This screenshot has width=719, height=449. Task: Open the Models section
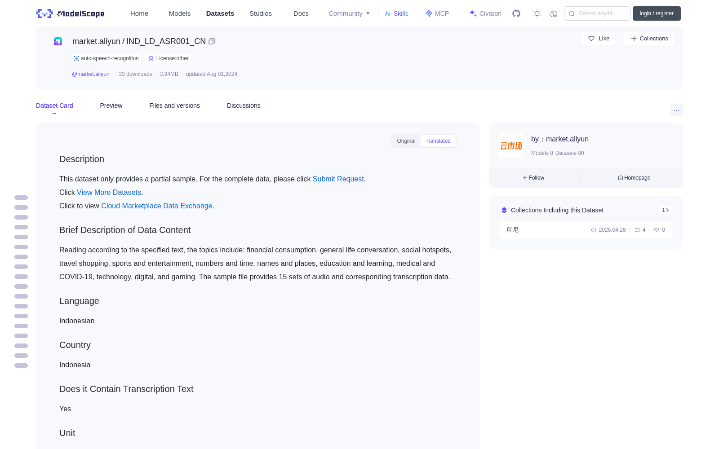(x=180, y=13)
